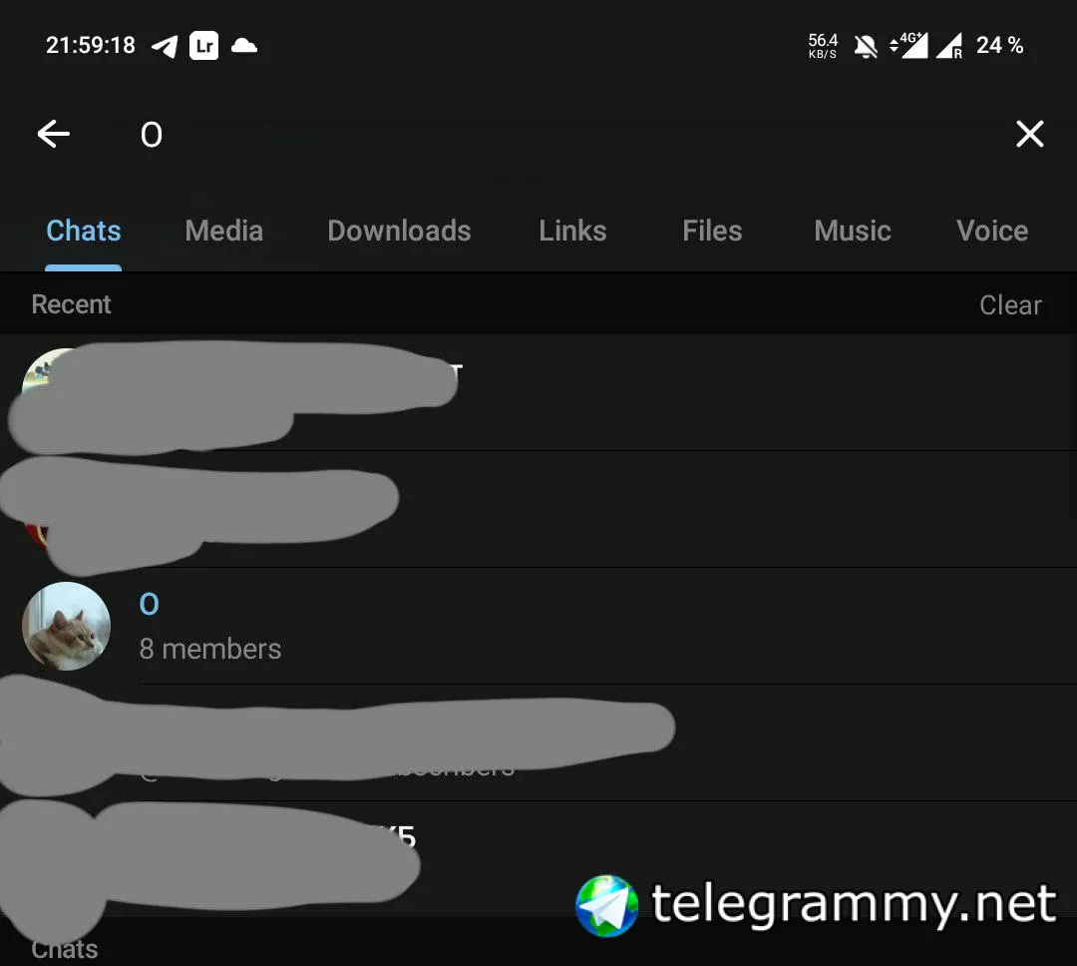The image size is (1077, 966).
Task: Tap the 4G+ signal icon
Action: pyautogui.click(x=908, y=45)
